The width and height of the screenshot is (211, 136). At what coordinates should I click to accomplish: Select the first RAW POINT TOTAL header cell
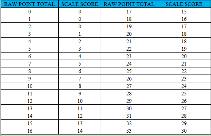(x=29, y=4)
